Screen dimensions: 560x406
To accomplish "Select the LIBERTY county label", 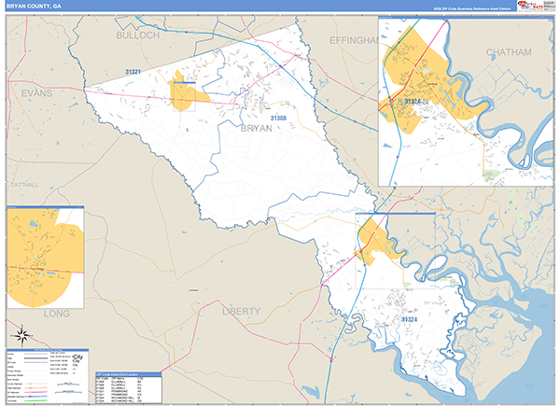I will (242, 312).
